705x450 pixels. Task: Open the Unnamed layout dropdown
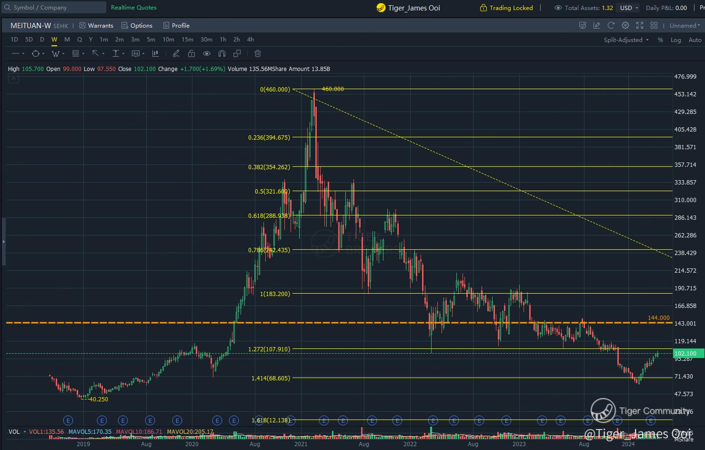pyautogui.click(x=685, y=26)
